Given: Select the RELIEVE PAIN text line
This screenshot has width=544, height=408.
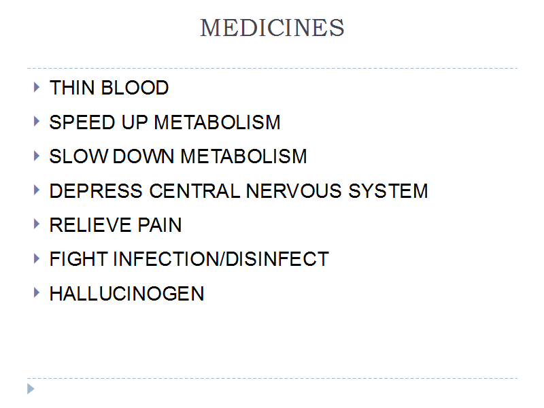Looking at the screenshot, I should [x=116, y=225].
